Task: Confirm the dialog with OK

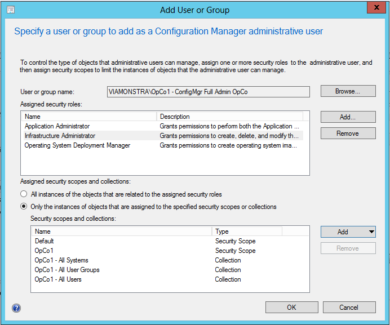Action: 292,308
